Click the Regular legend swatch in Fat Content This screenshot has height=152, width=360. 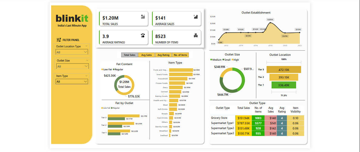click(x=114, y=69)
